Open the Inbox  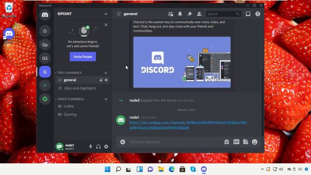248,14
